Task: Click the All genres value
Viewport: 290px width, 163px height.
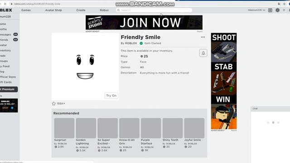Action: pos(142,67)
